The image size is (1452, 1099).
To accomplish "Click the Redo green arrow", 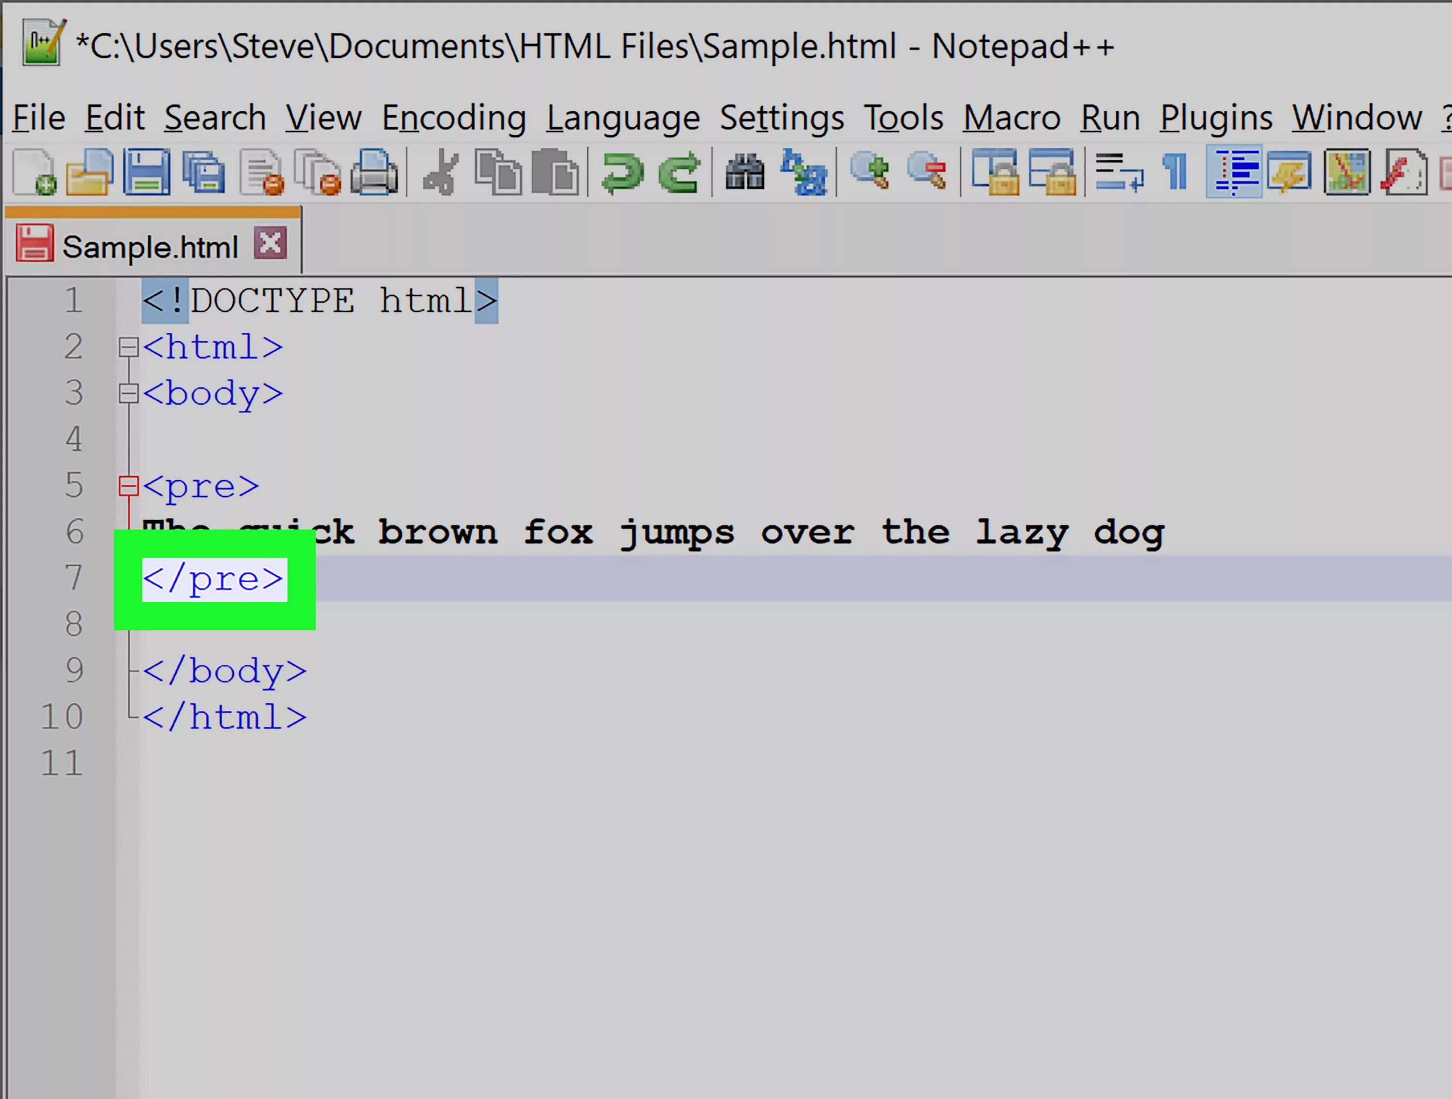I will (680, 172).
